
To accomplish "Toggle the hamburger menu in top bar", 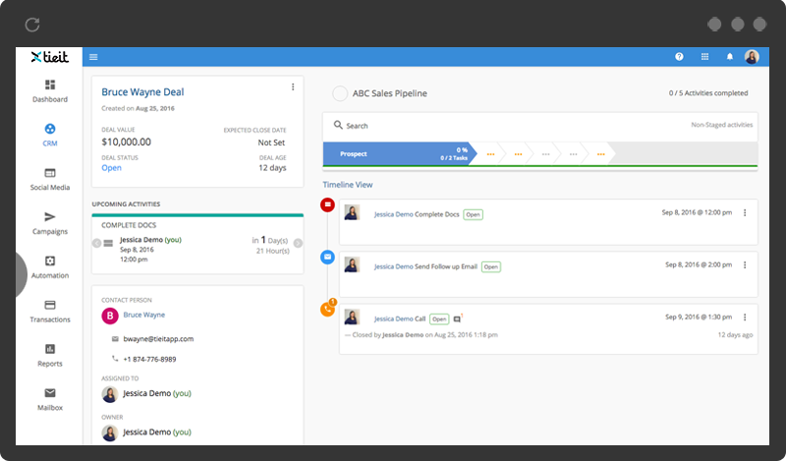I will pos(93,57).
